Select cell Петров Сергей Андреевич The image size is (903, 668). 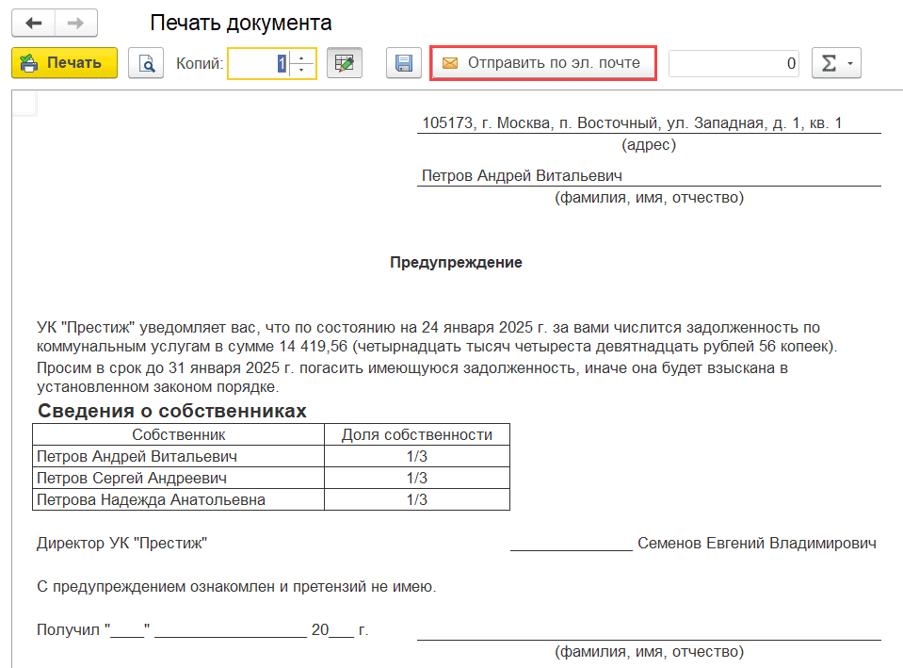[179, 478]
